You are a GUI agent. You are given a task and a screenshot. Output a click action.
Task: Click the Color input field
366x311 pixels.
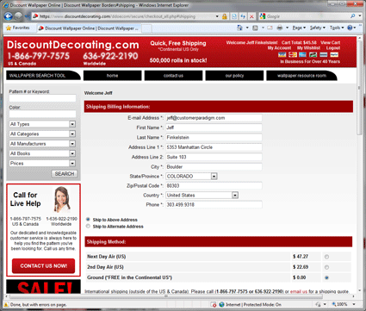pos(42,114)
